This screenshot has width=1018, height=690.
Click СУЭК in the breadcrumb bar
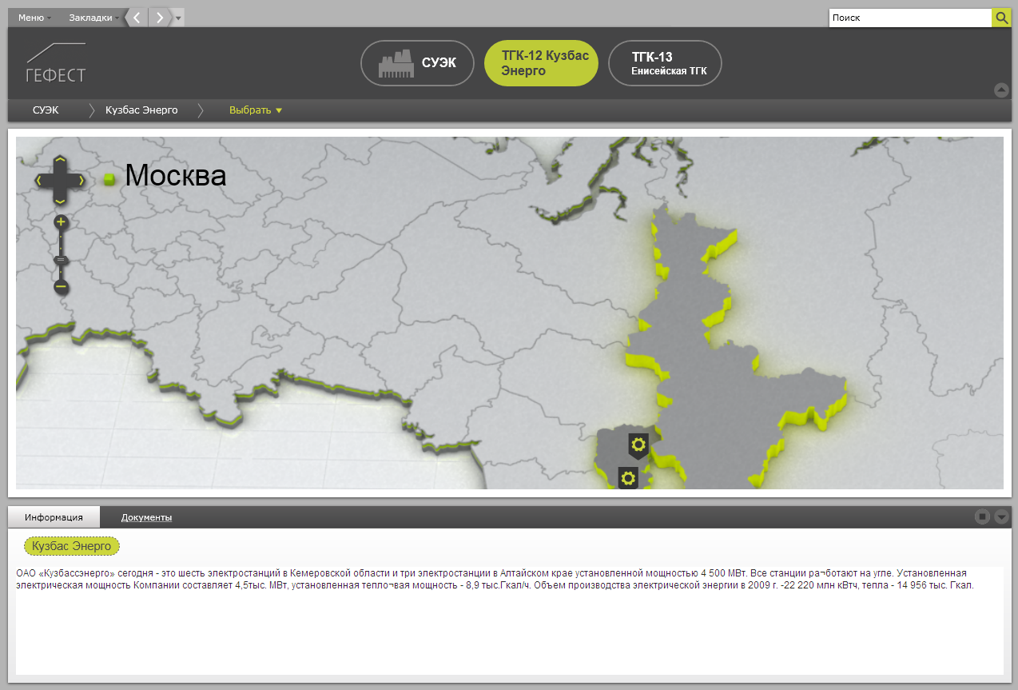tap(46, 110)
